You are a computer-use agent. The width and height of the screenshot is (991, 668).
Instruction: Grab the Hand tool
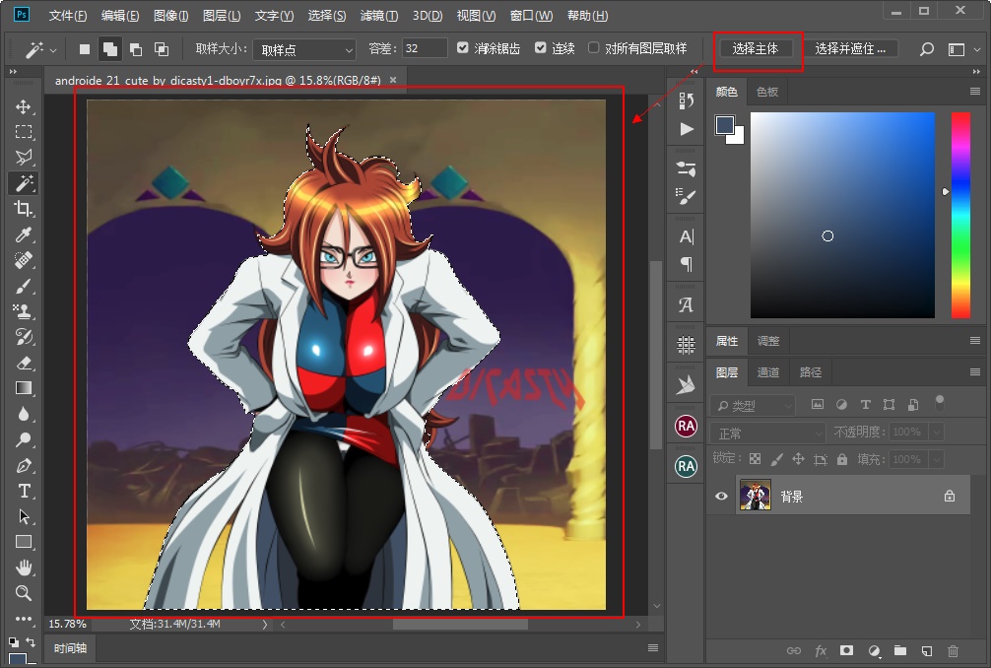click(x=24, y=567)
